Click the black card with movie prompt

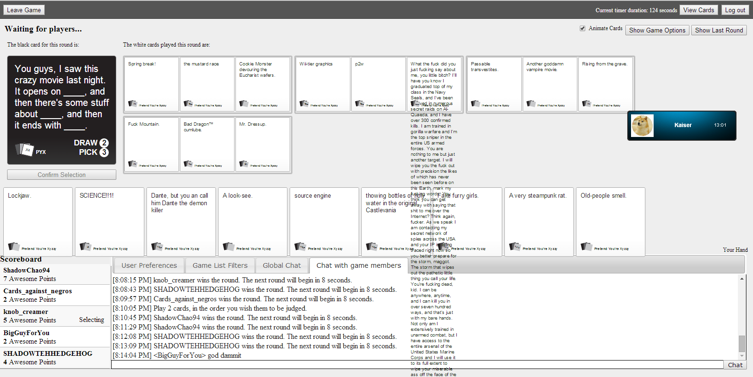click(x=62, y=110)
